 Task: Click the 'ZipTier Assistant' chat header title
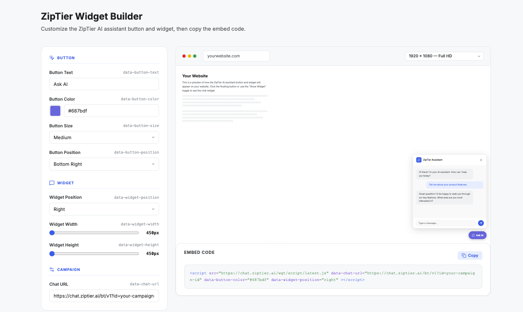433,160
